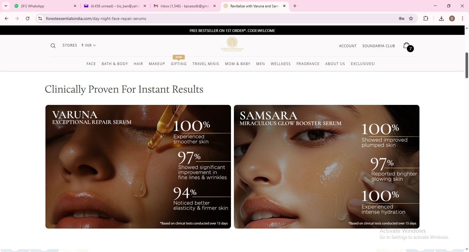Click the page vertical scrollbar thumb
This screenshot has height=252, width=469.
click(x=467, y=65)
